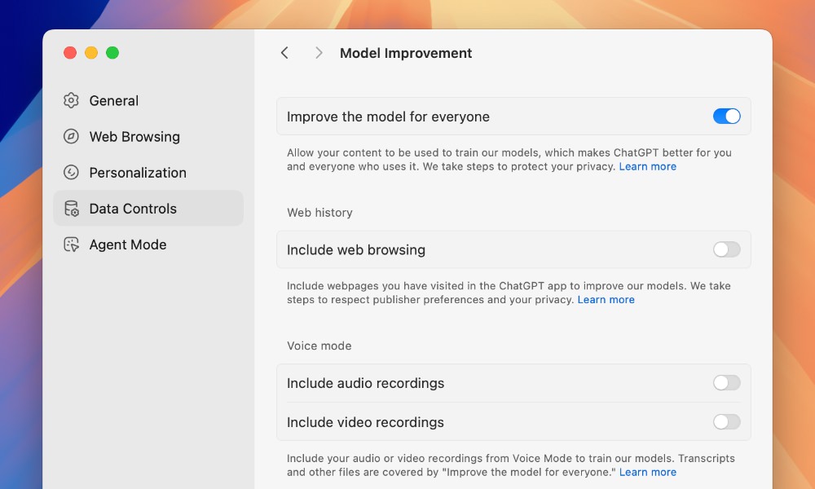Open Learn more under Voice mode
Image resolution: width=815 pixels, height=489 pixels.
point(647,472)
